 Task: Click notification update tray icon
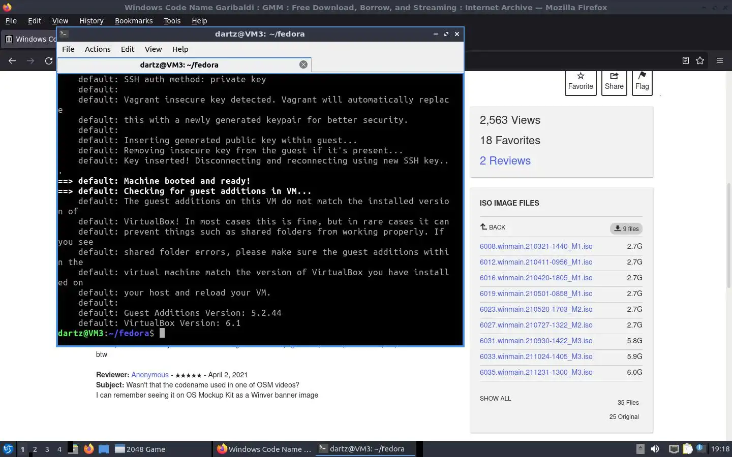[x=700, y=448]
